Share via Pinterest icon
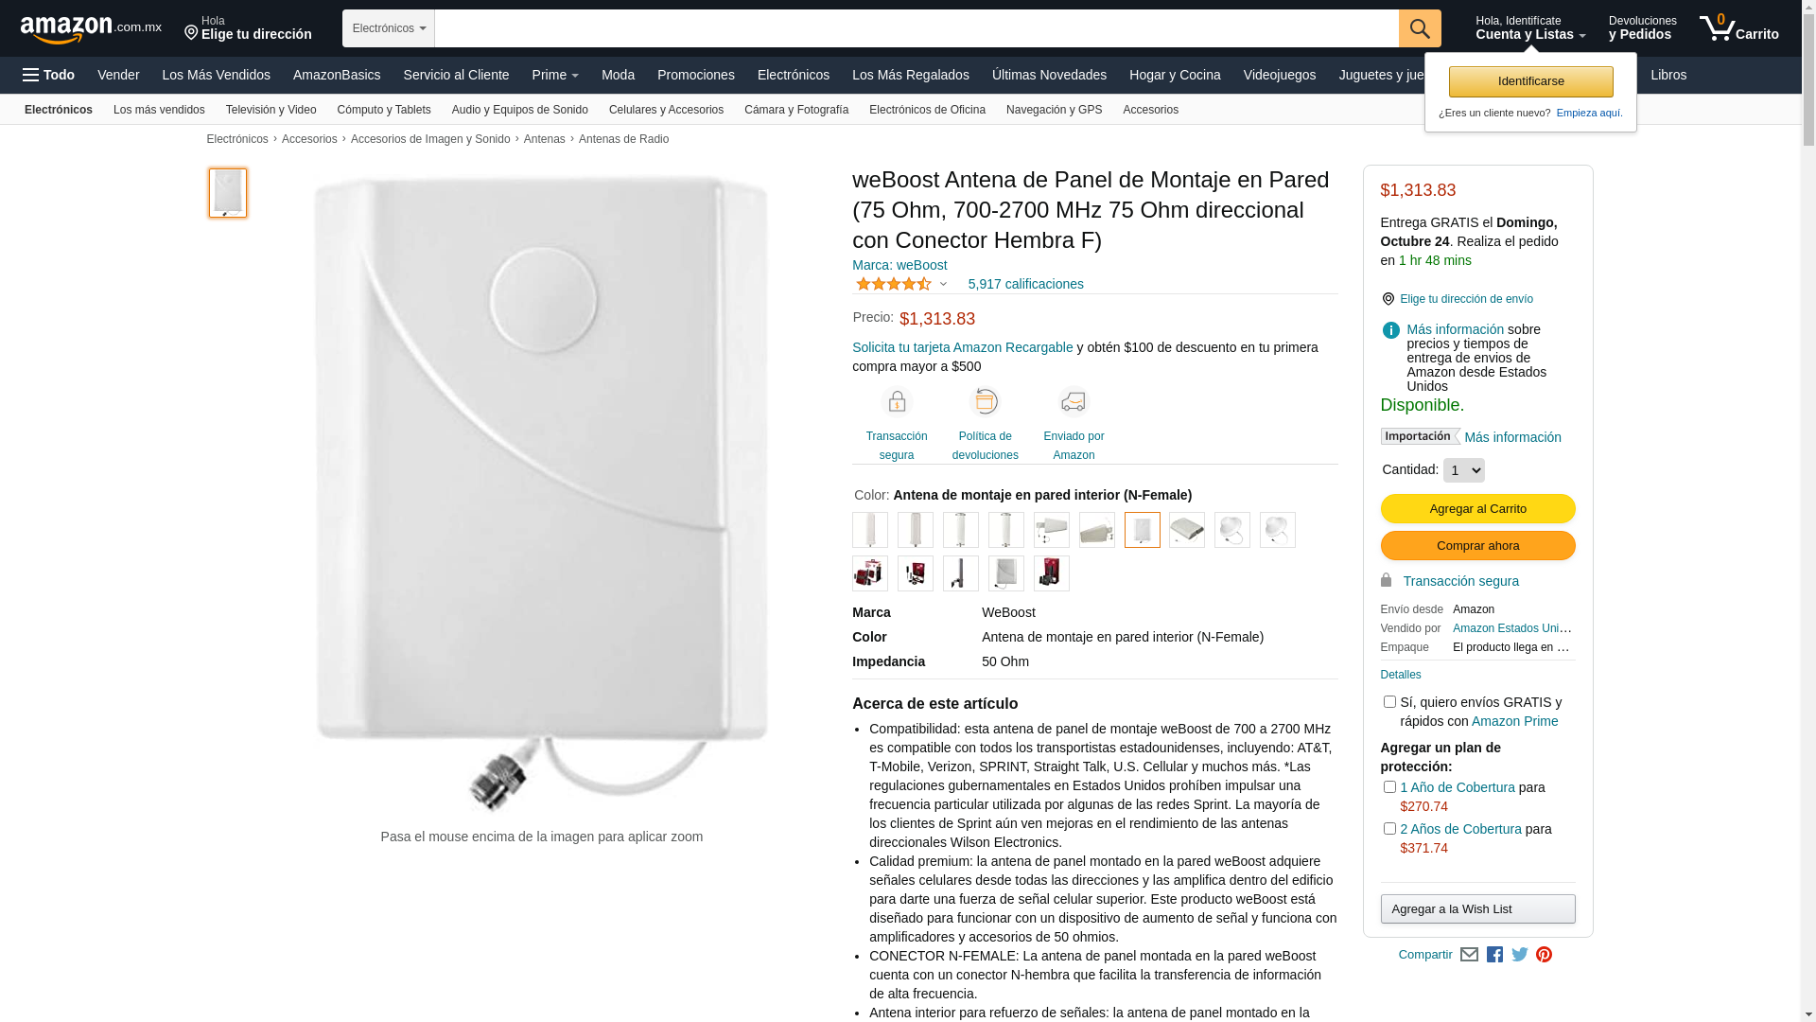 pyautogui.click(x=1544, y=955)
